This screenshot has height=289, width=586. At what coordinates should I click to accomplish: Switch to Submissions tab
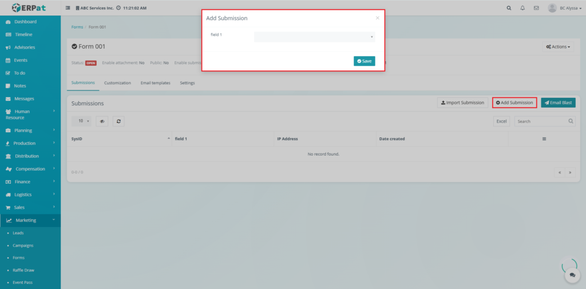pos(83,82)
